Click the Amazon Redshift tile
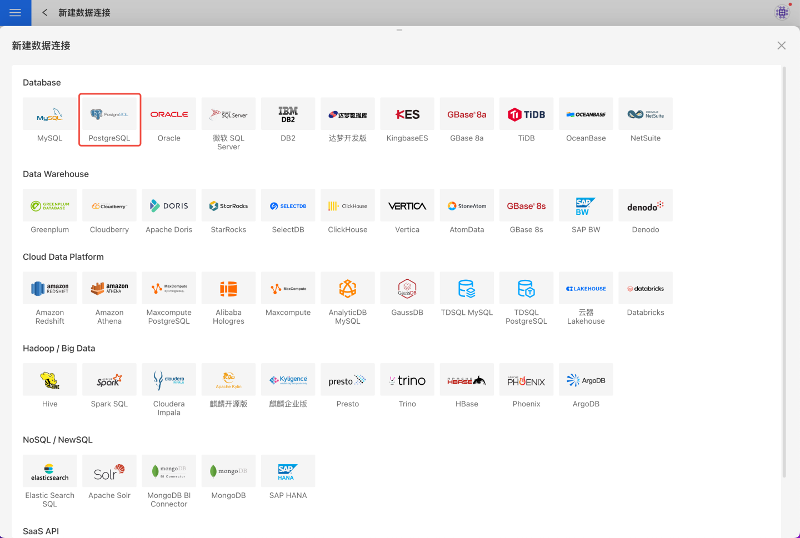The height and width of the screenshot is (538, 800). click(x=50, y=289)
